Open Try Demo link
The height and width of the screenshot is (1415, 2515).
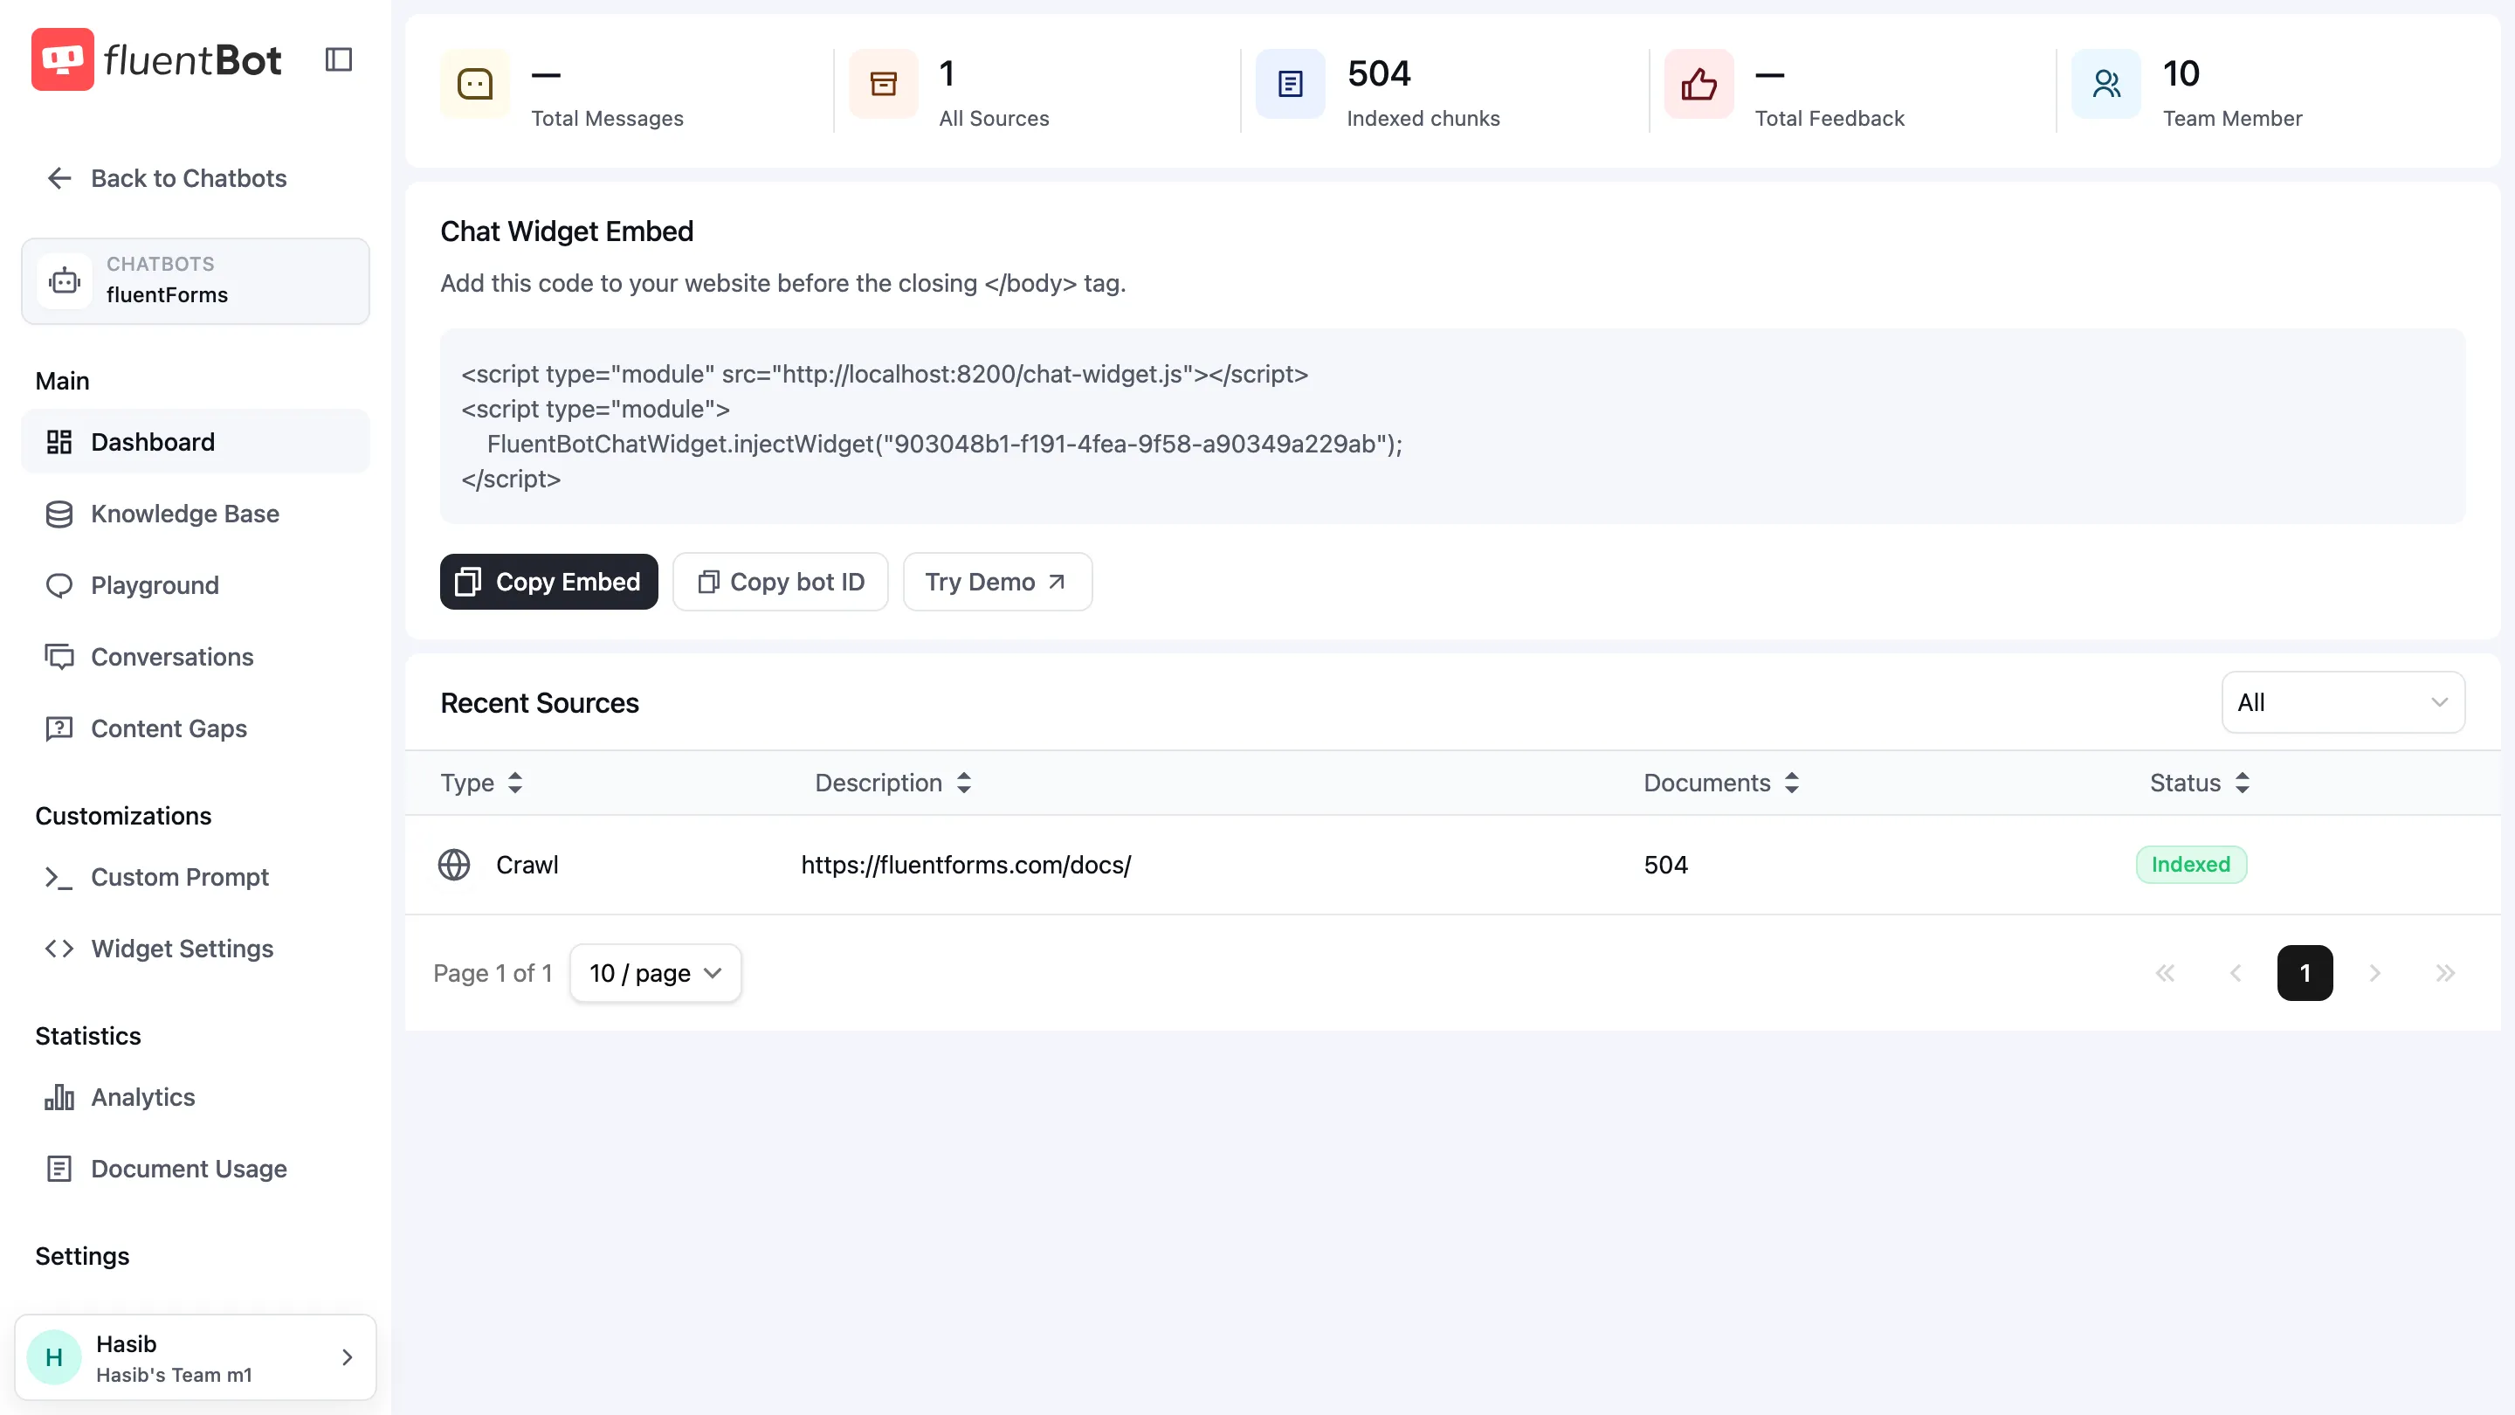click(x=996, y=582)
